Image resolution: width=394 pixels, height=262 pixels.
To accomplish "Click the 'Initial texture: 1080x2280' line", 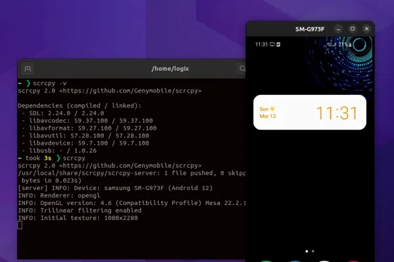I will pyautogui.click(x=78, y=218).
